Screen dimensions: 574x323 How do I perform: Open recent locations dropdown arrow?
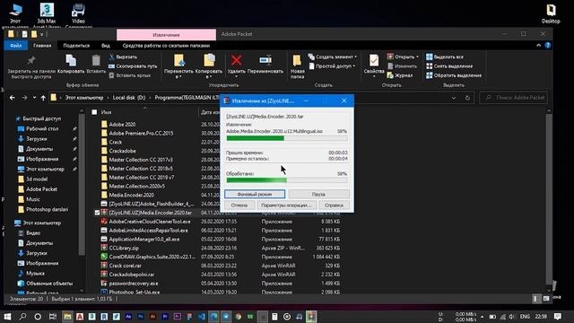pyautogui.click(x=34, y=98)
